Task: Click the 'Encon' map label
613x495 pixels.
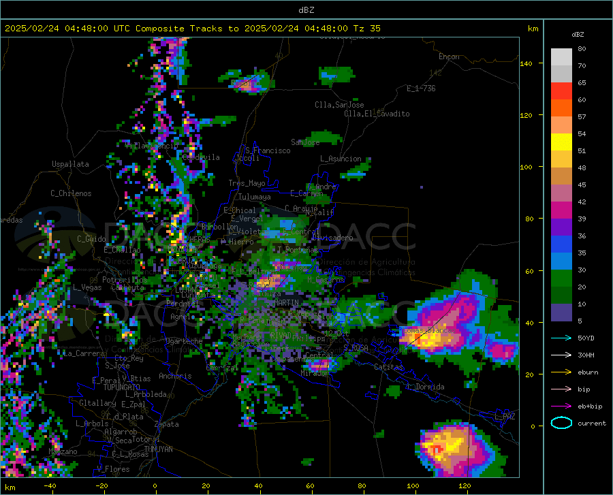Action: pos(449,57)
